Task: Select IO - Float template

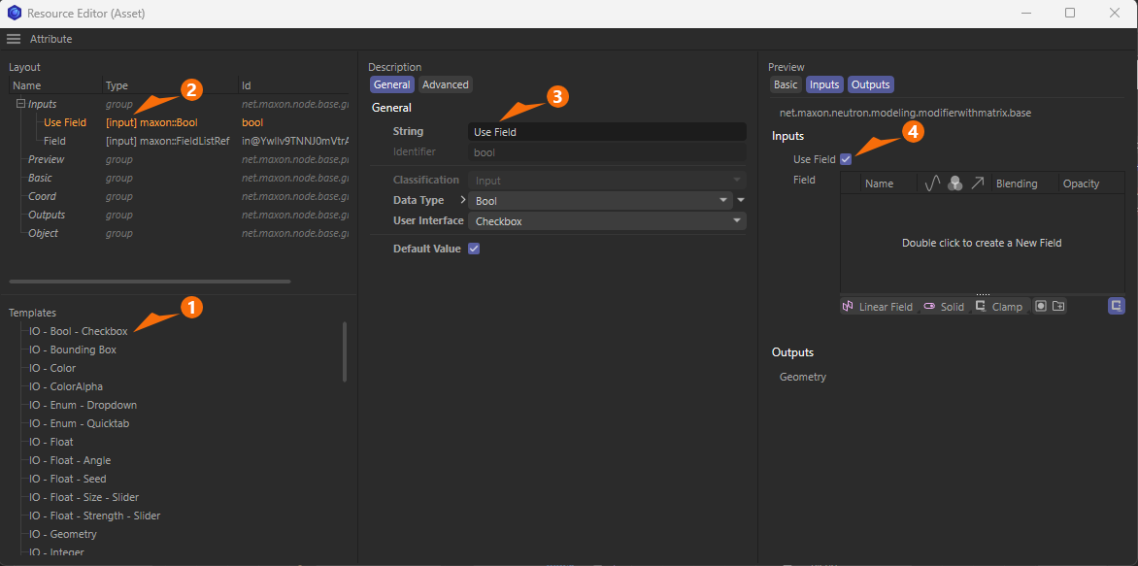Action: pos(50,441)
